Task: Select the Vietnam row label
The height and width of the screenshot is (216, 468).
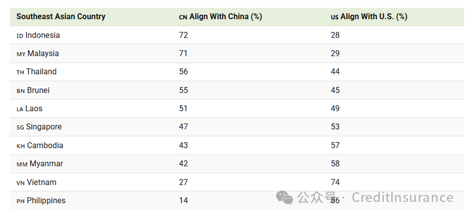Action: 42,182
